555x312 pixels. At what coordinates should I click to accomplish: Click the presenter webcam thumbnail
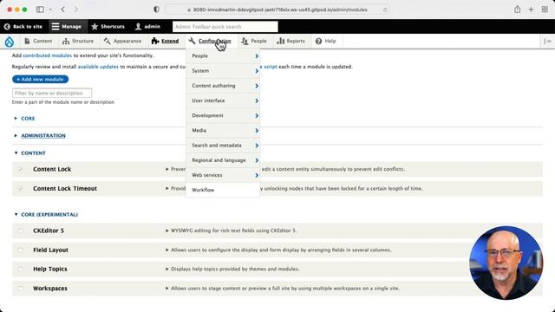506,263
